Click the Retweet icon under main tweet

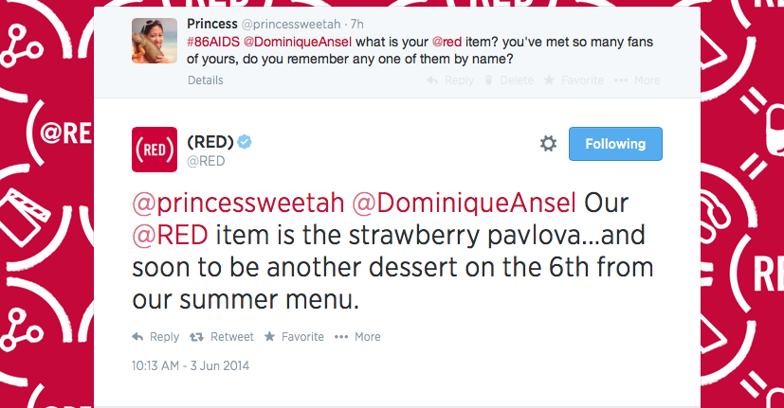(198, 336)
